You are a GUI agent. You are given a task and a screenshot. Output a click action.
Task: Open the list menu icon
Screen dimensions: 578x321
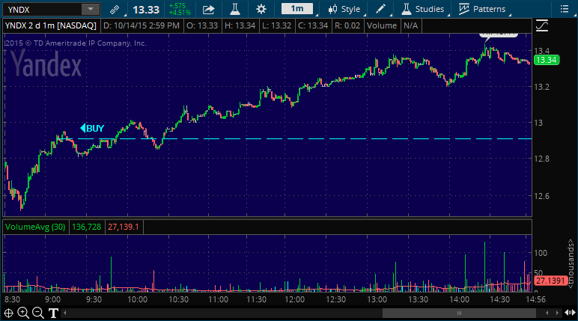(x=565, y=9)
